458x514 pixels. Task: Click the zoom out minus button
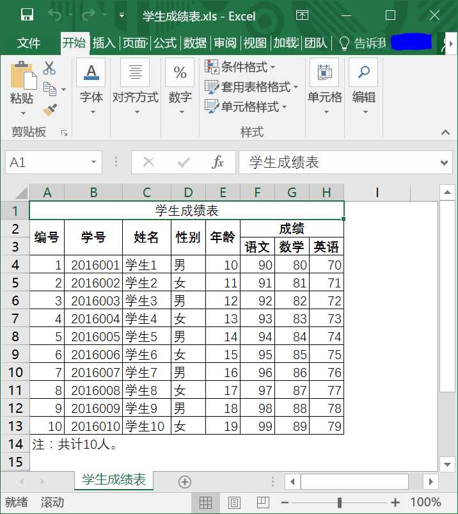[285, 502]
